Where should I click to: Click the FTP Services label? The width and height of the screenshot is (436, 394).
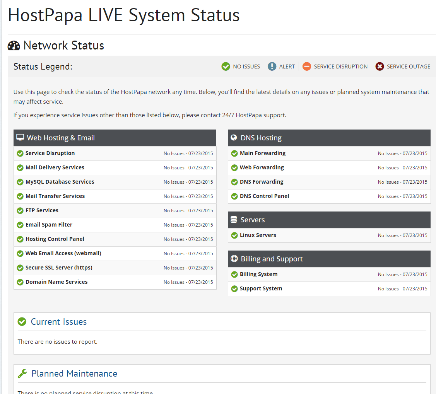[42, 210]
